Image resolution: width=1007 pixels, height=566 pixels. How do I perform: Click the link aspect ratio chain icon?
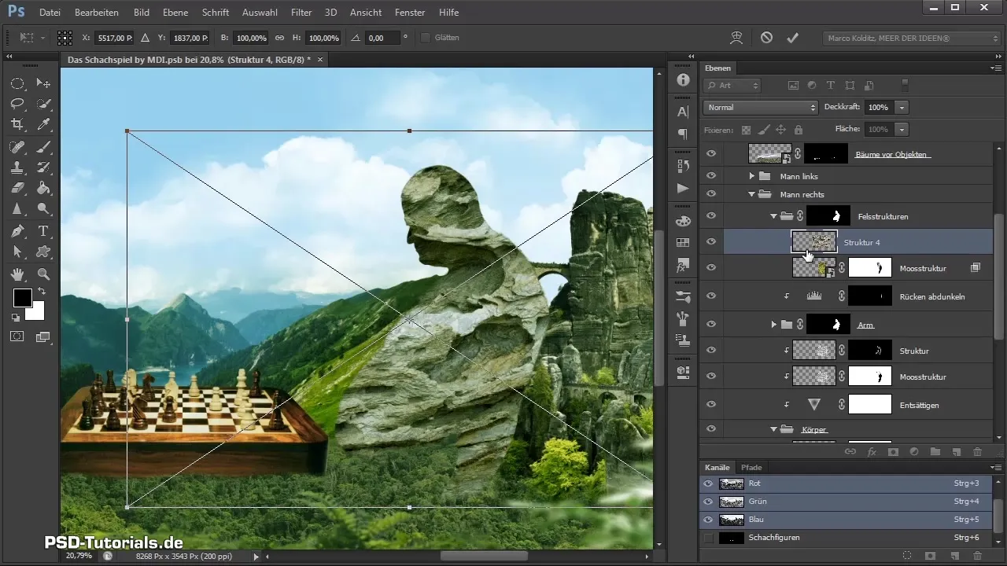click(x=279, y=38)
